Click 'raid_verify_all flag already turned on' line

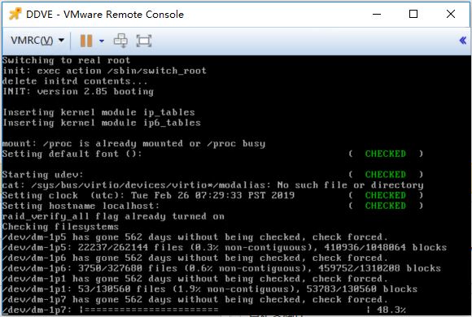click(x=113, y=216)
